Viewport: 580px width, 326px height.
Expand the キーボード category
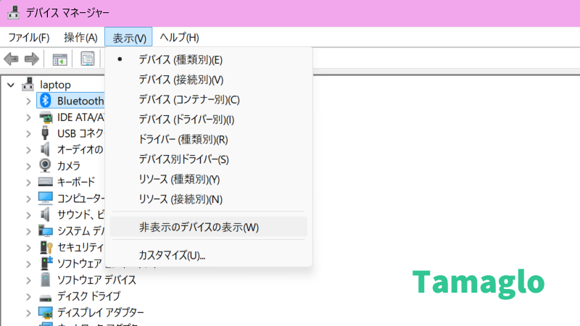tap(28, 183)
